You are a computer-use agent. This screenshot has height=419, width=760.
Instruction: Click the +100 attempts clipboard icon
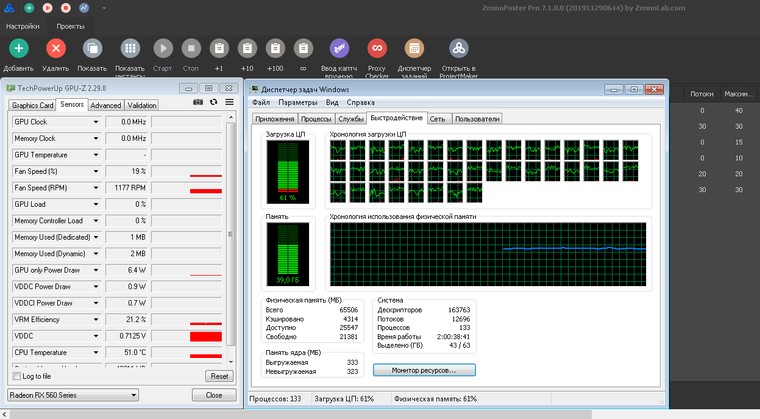pyautogui.click(x=275, y=48)
